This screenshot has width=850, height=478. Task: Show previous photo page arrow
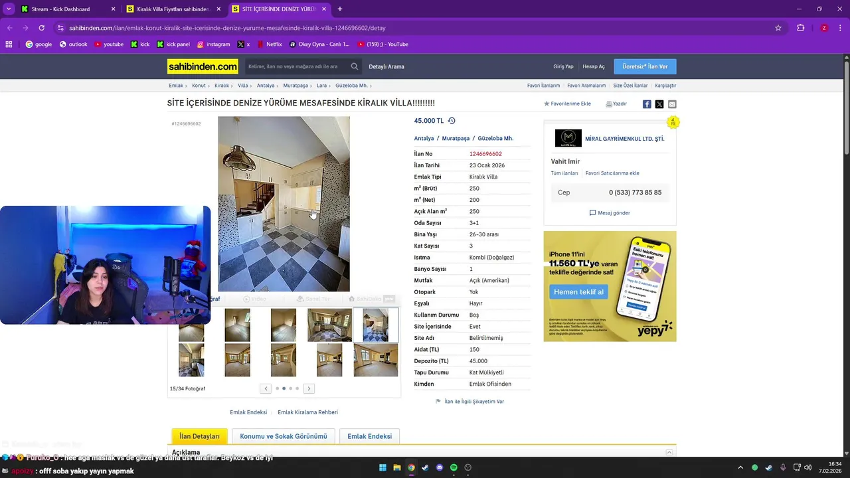coord(266,388)
